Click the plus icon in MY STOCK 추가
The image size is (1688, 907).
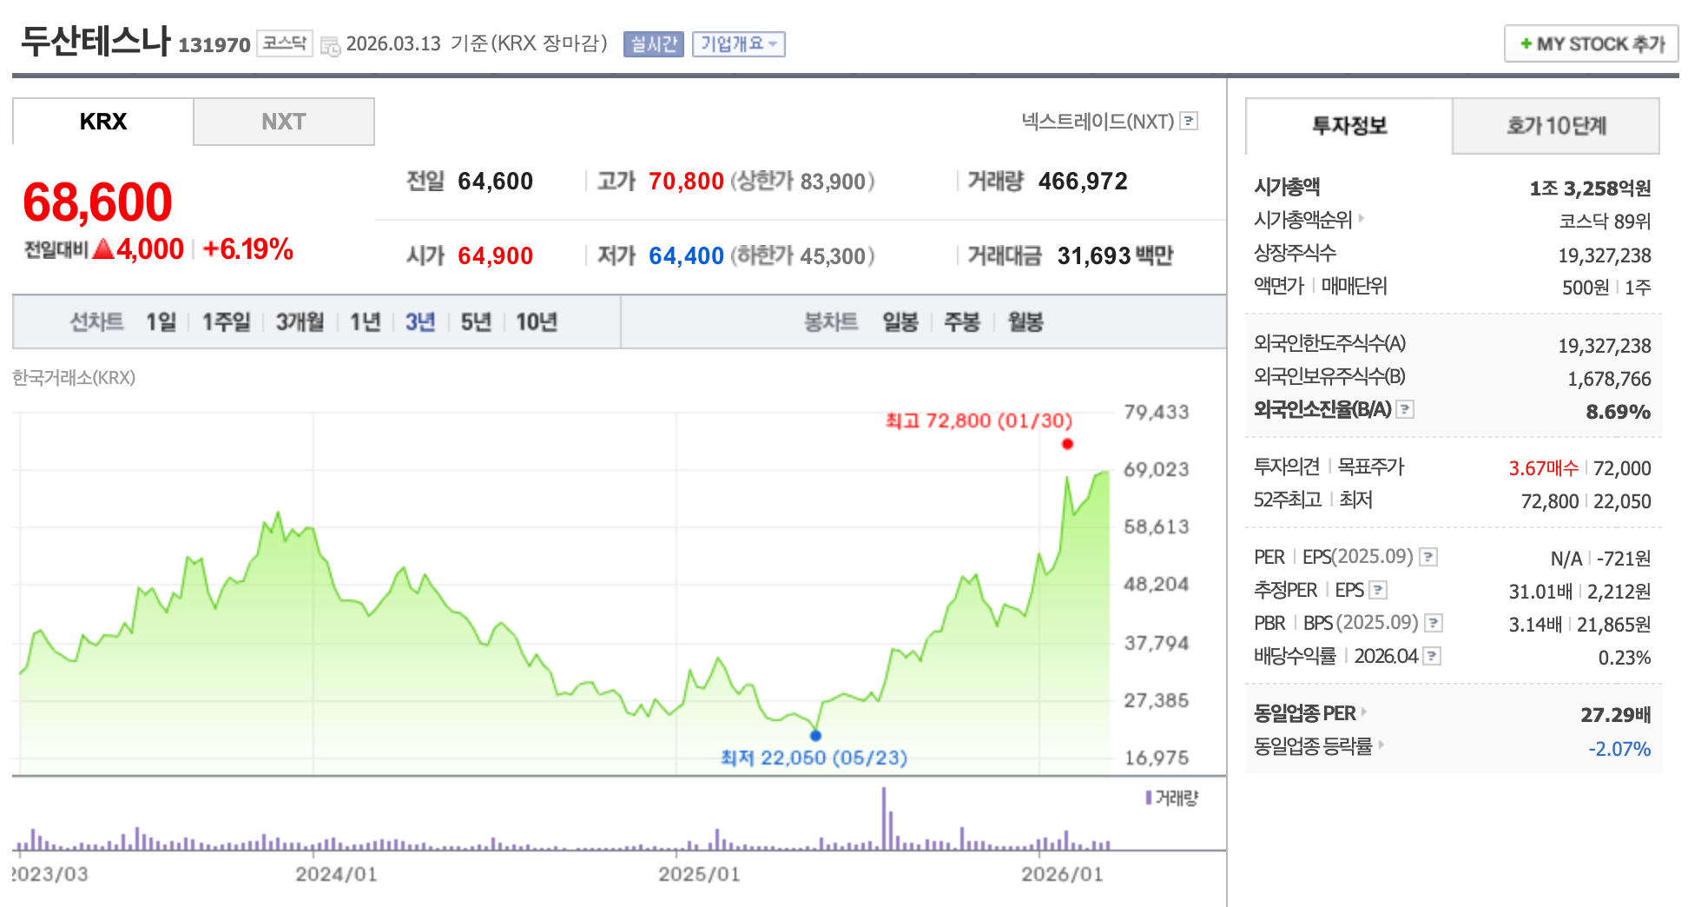click(x=1526, y=43)
